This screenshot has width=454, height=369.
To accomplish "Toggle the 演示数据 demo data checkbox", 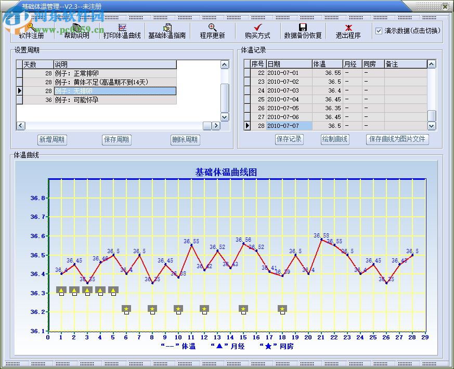I will [x=379, y=30].
